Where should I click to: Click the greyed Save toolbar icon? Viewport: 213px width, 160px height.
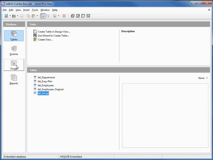coord(21,16)
